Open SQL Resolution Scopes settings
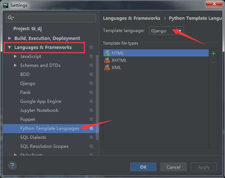 coord(44,146)
